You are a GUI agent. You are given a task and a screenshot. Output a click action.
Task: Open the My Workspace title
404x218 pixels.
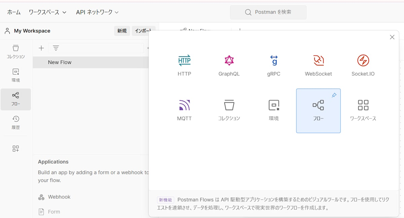pos(32,31)
